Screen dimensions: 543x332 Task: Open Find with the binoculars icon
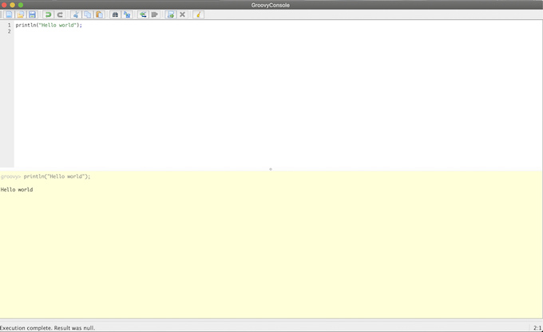[115, 14]
